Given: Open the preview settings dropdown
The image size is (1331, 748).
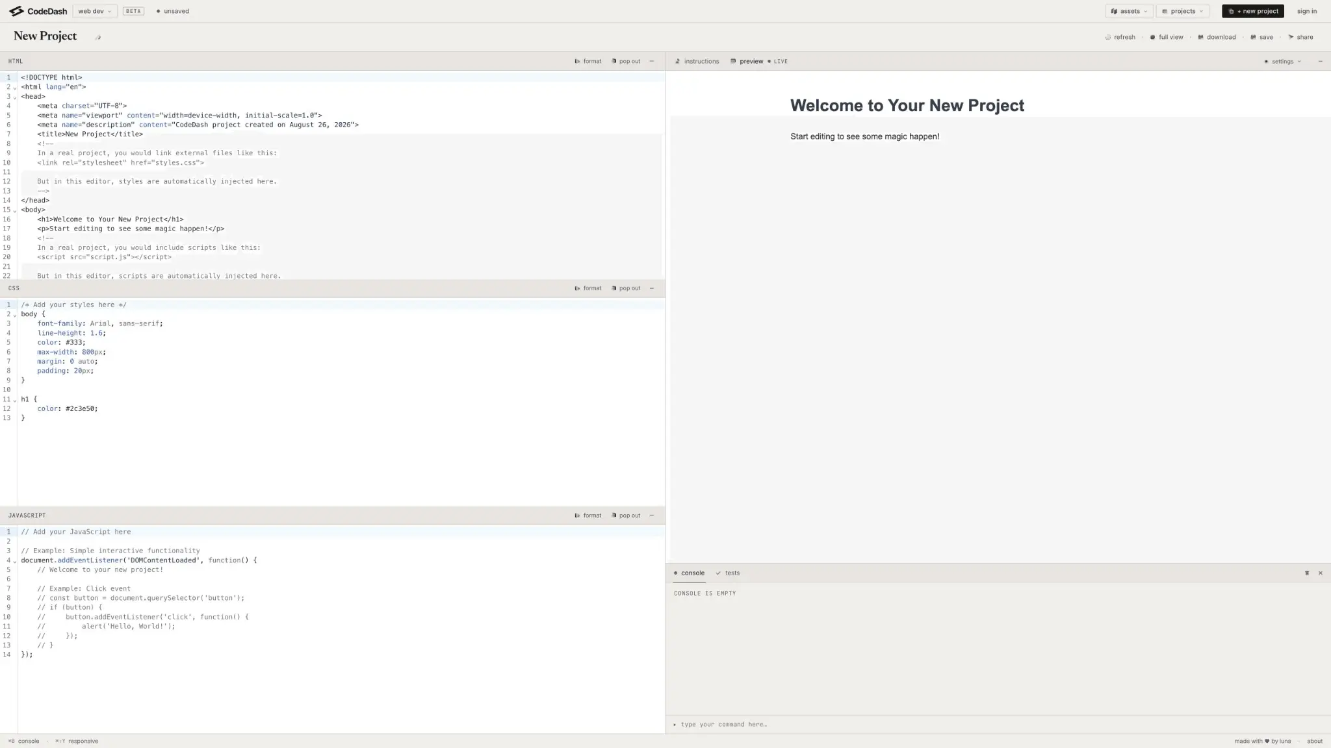Looking at the screenshot, I should 1282,61.
